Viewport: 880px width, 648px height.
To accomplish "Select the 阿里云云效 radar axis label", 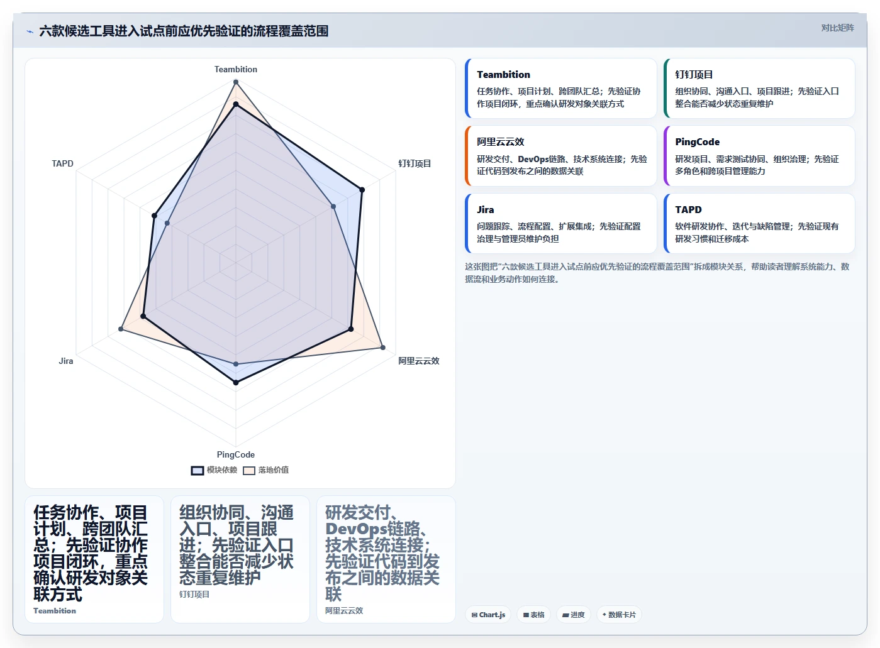I will point(418,361).
